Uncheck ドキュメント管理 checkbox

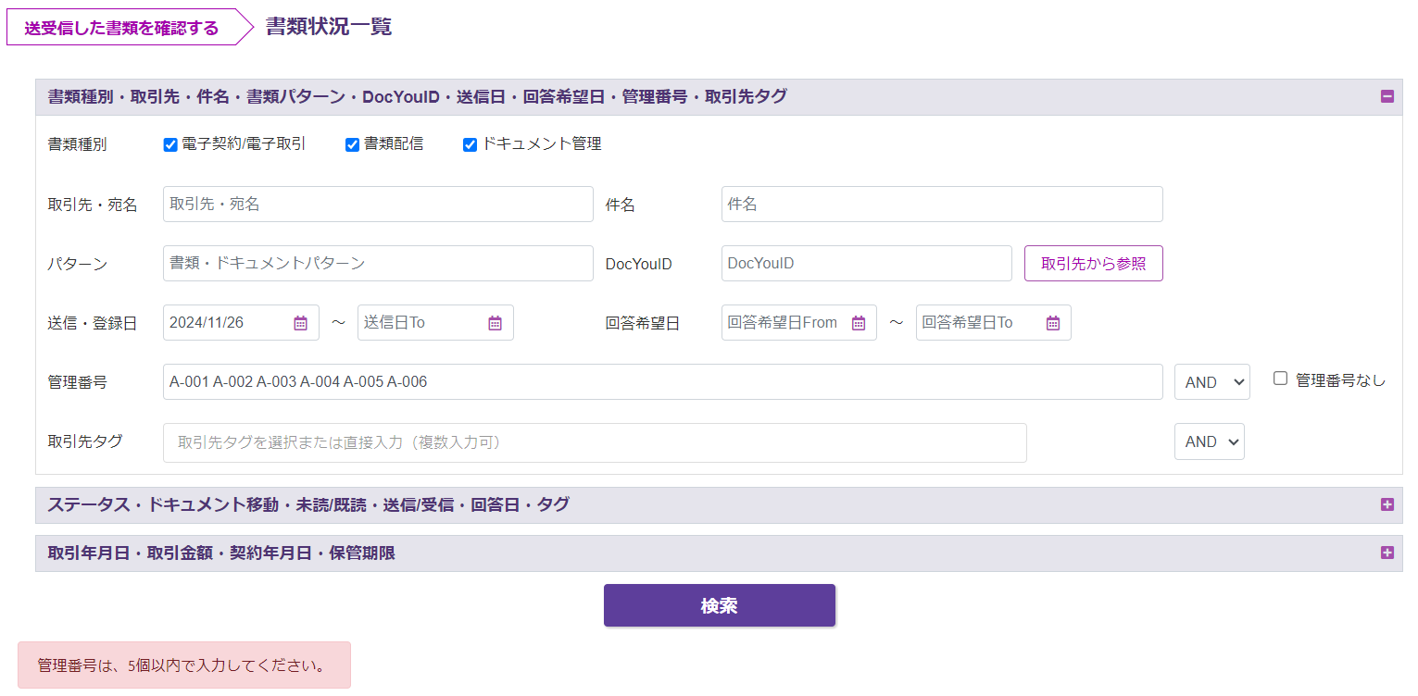click(470, 144)
